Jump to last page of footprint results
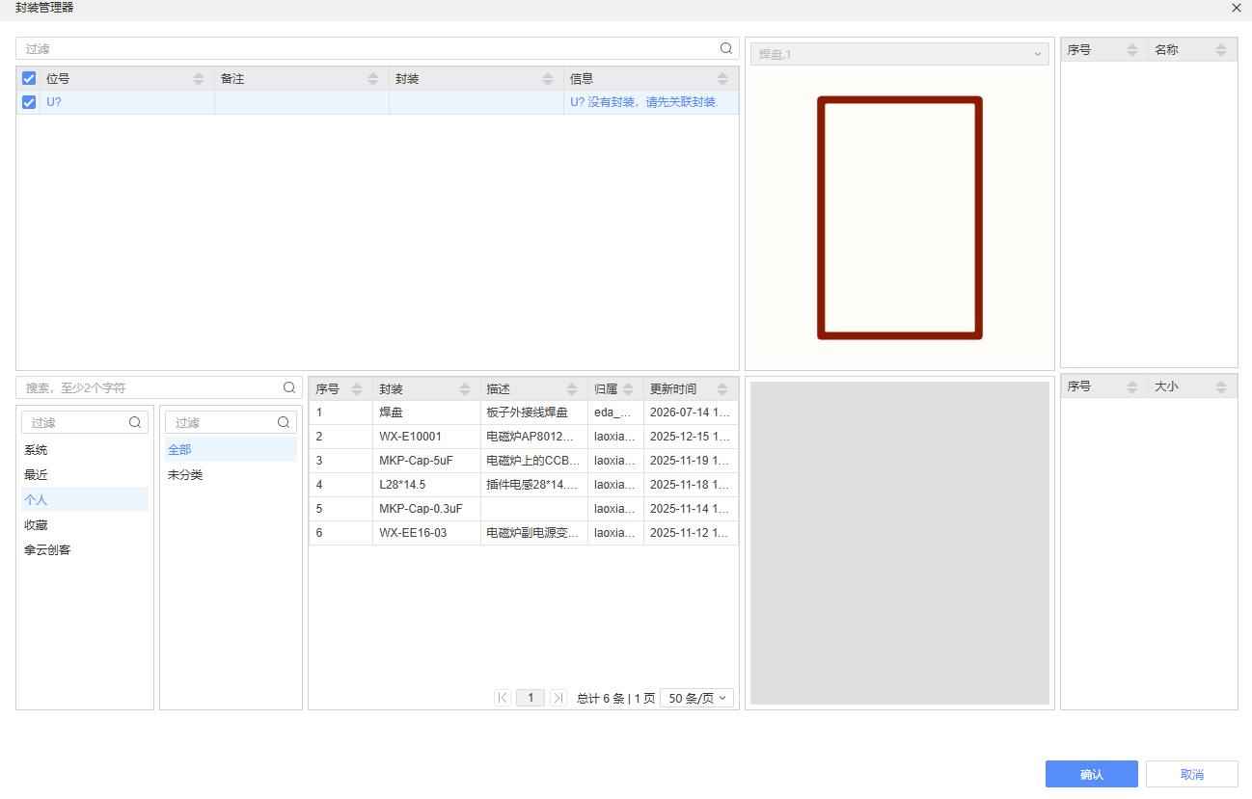Image resolution: width=1252 pixels, height=799 pixels. 558,698
